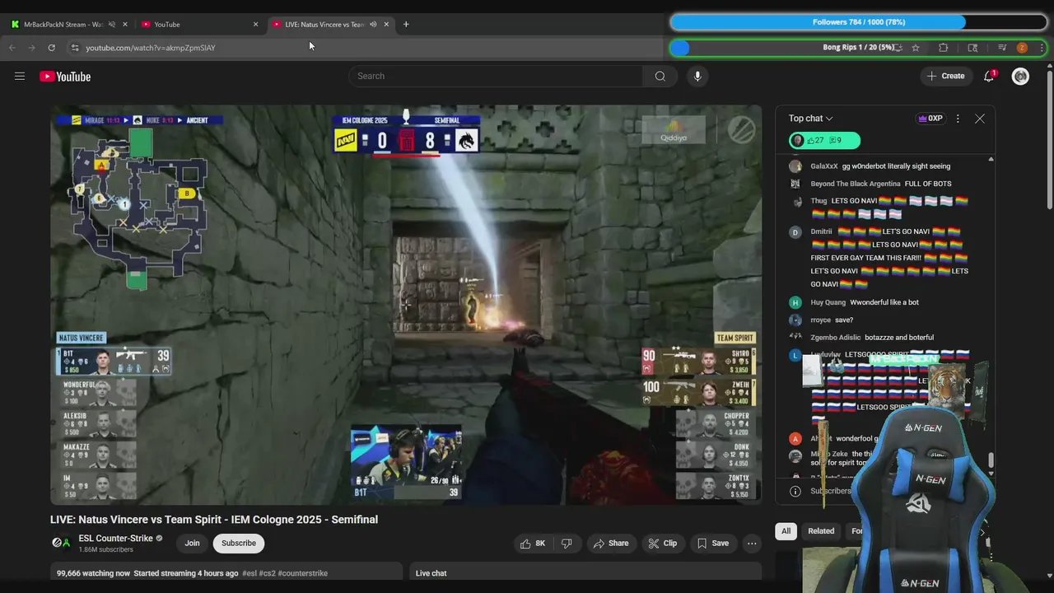Mute the LIVE Natus Vincere tab audio

(x=373, y=24)
